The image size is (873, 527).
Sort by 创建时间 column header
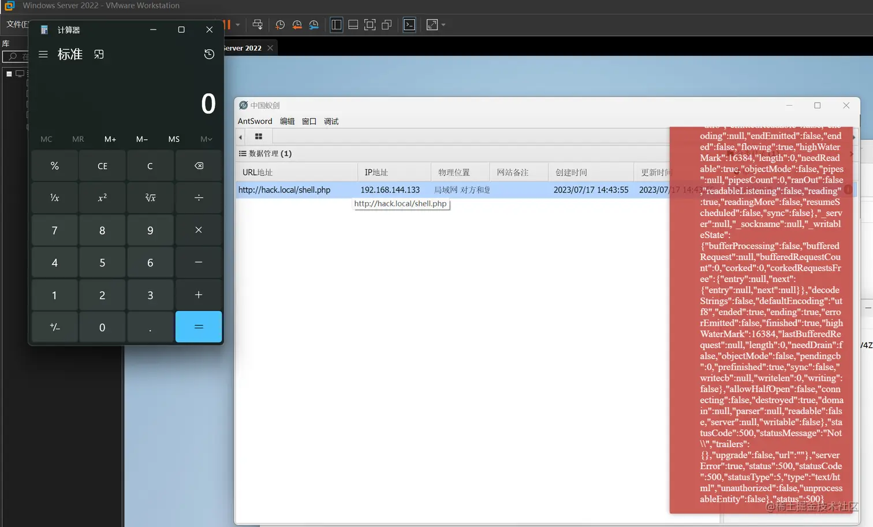[x=590, y=172]
